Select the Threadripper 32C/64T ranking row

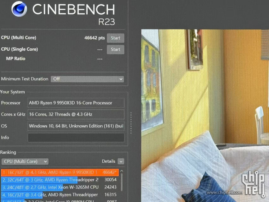pyautogui.click(x=60, y=180)
